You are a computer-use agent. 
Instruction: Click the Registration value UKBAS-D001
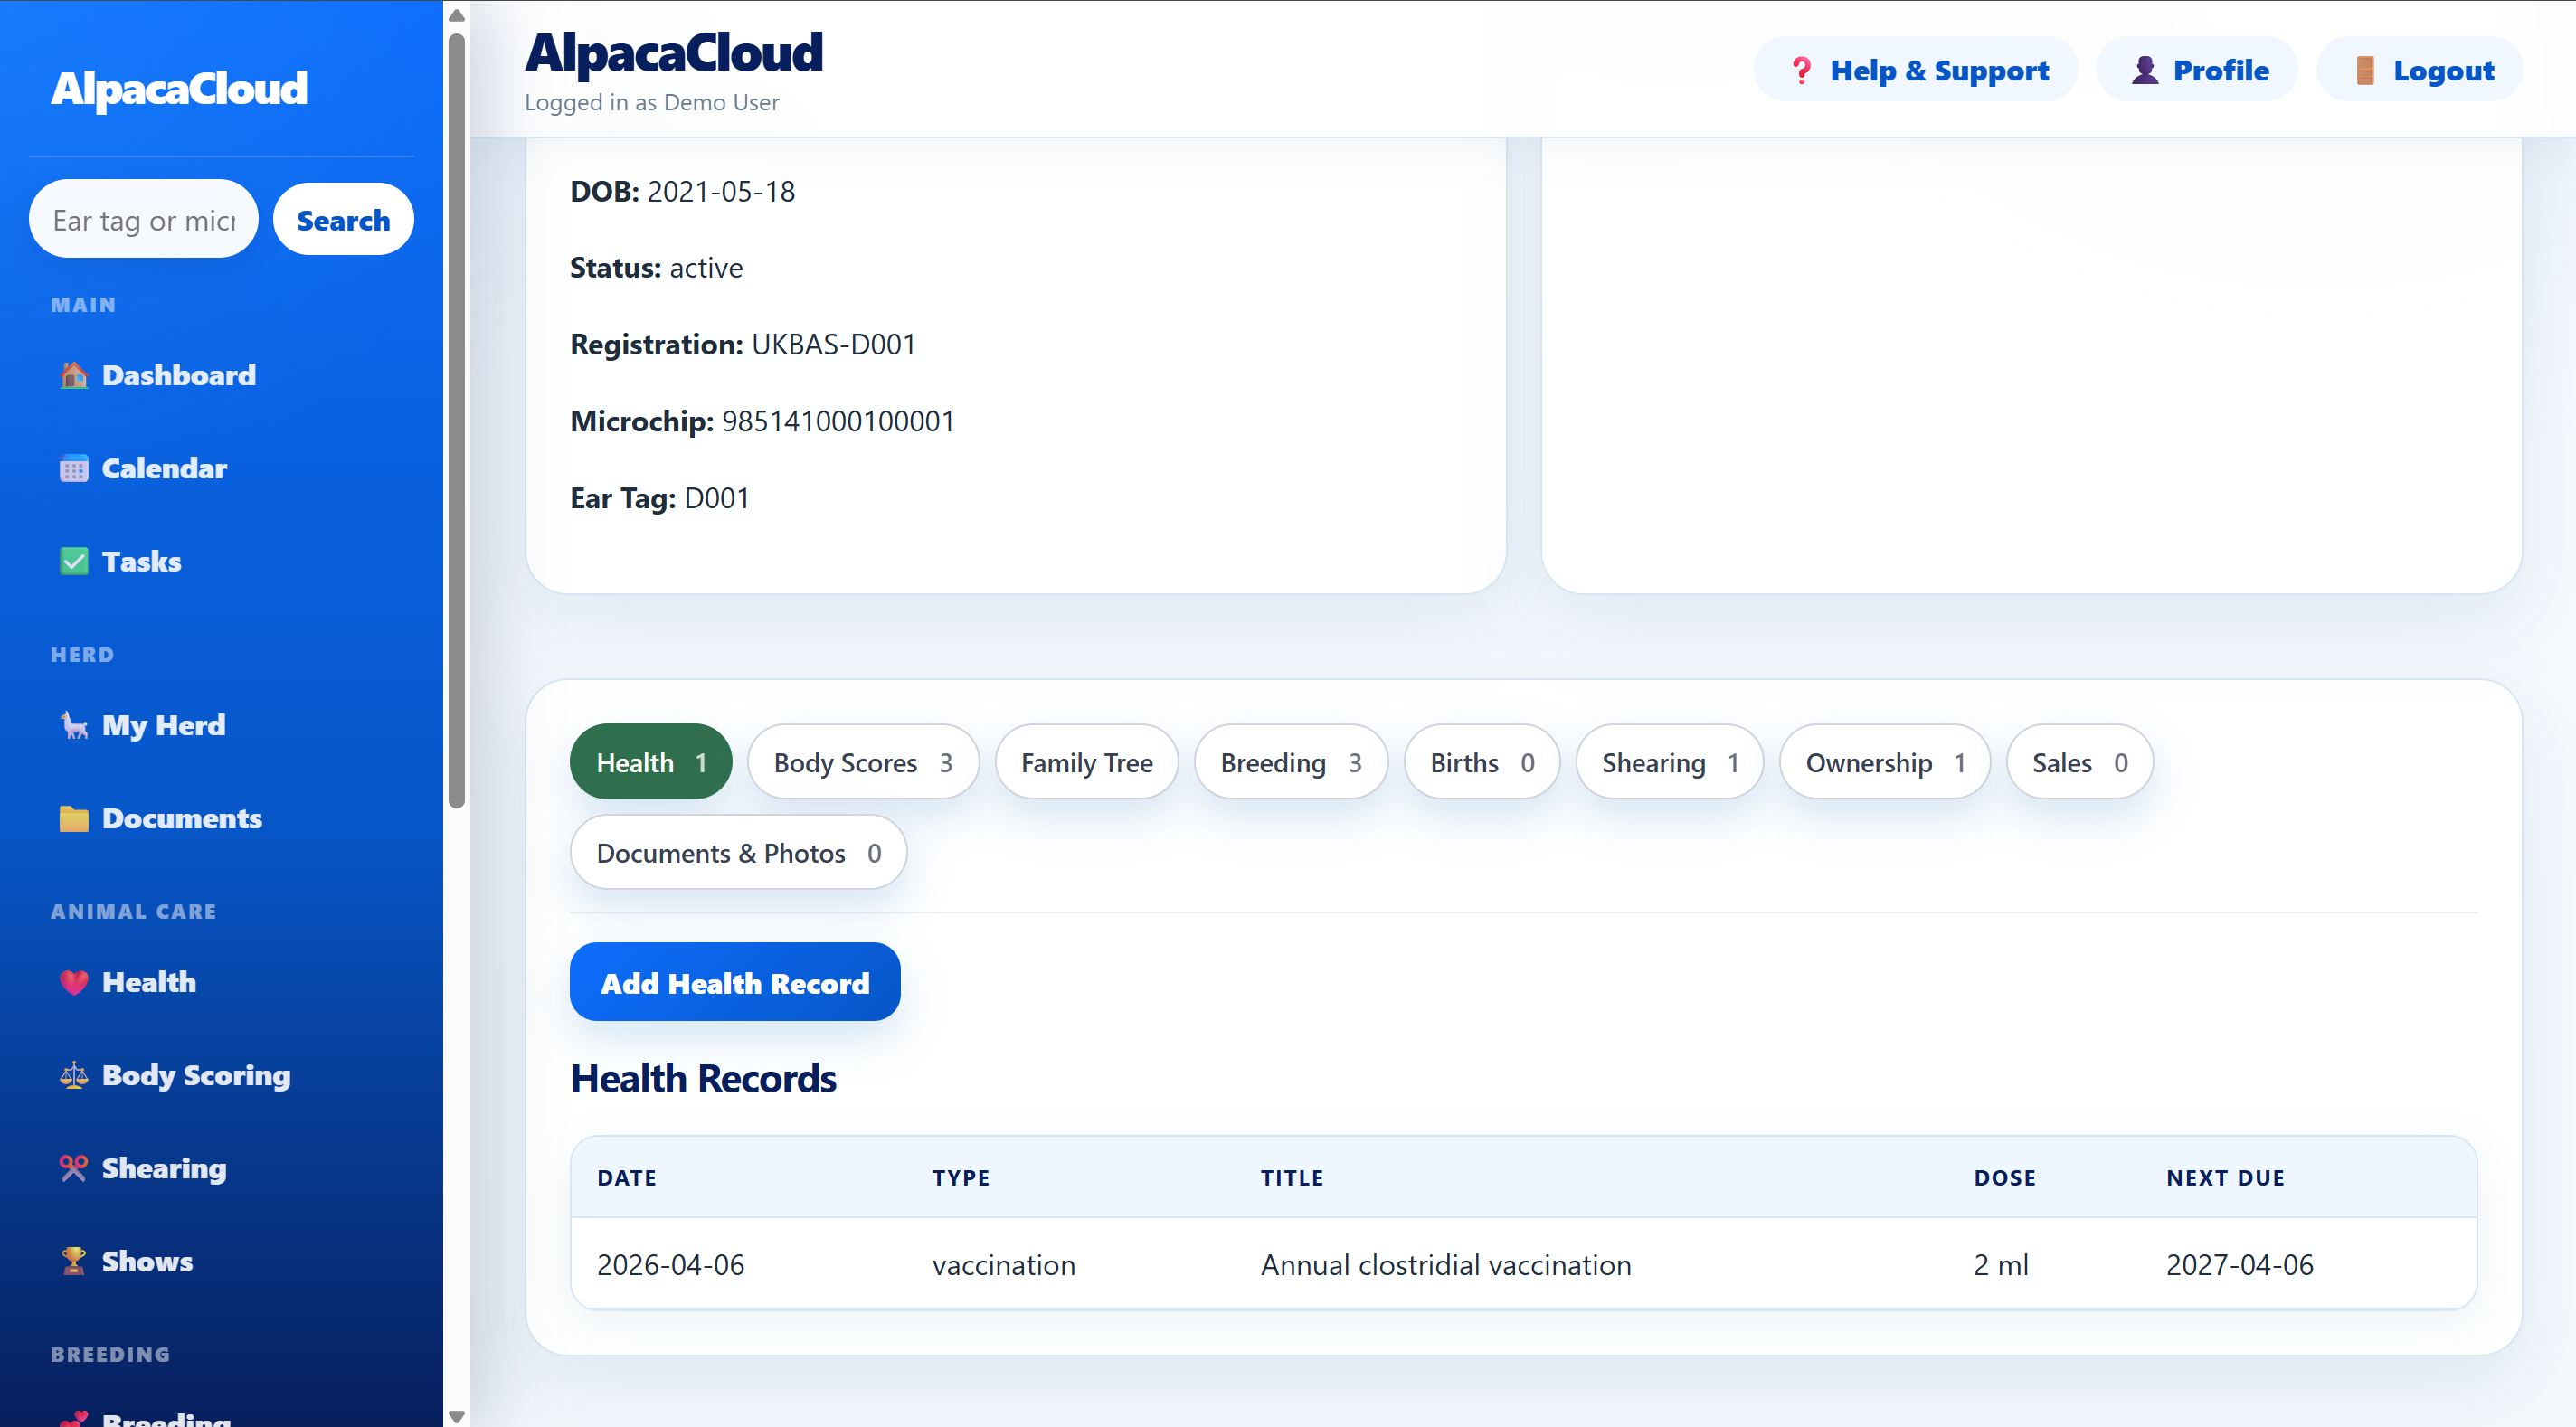tap(833, 344)
